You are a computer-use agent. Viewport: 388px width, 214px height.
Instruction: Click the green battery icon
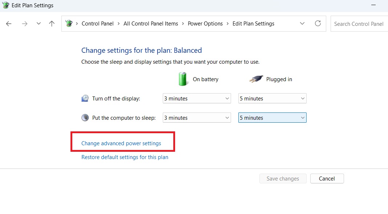pyautogui.click(x=183, y=79)
